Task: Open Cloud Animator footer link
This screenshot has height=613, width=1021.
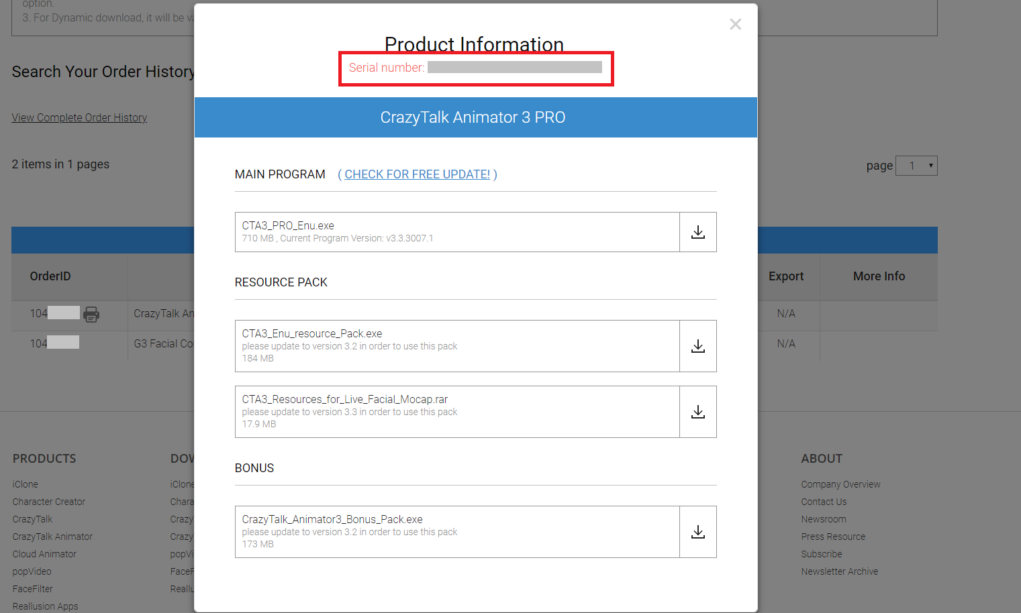Action: click(44, 554)
